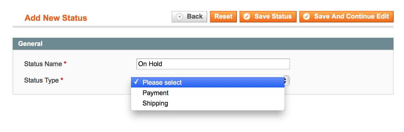This screenshot has height=132, width=404.
Task: Click the Save And Continue Edit label
Action: 351,16
